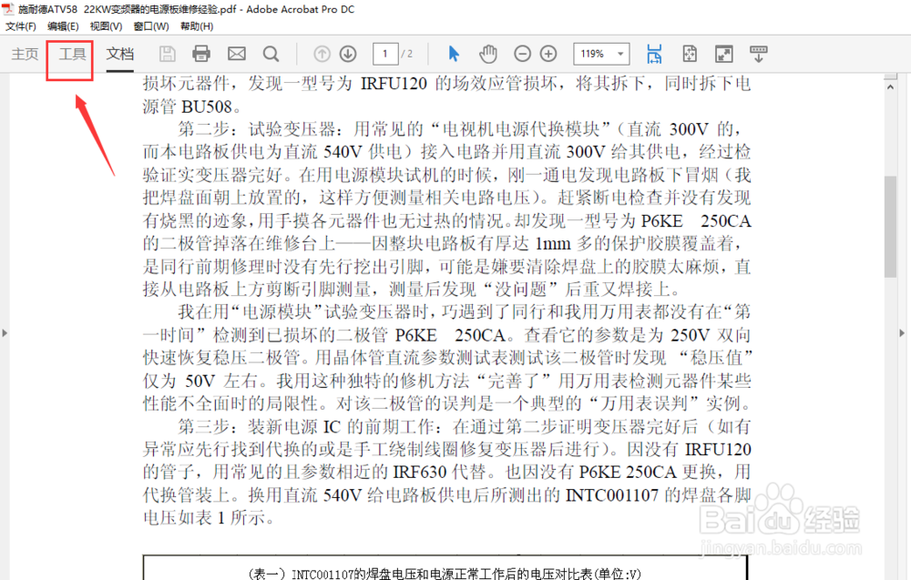Toggle full screen reading mode
This screenshot has height=580, width=911.
pyautogui.click(x=722, y=54)
